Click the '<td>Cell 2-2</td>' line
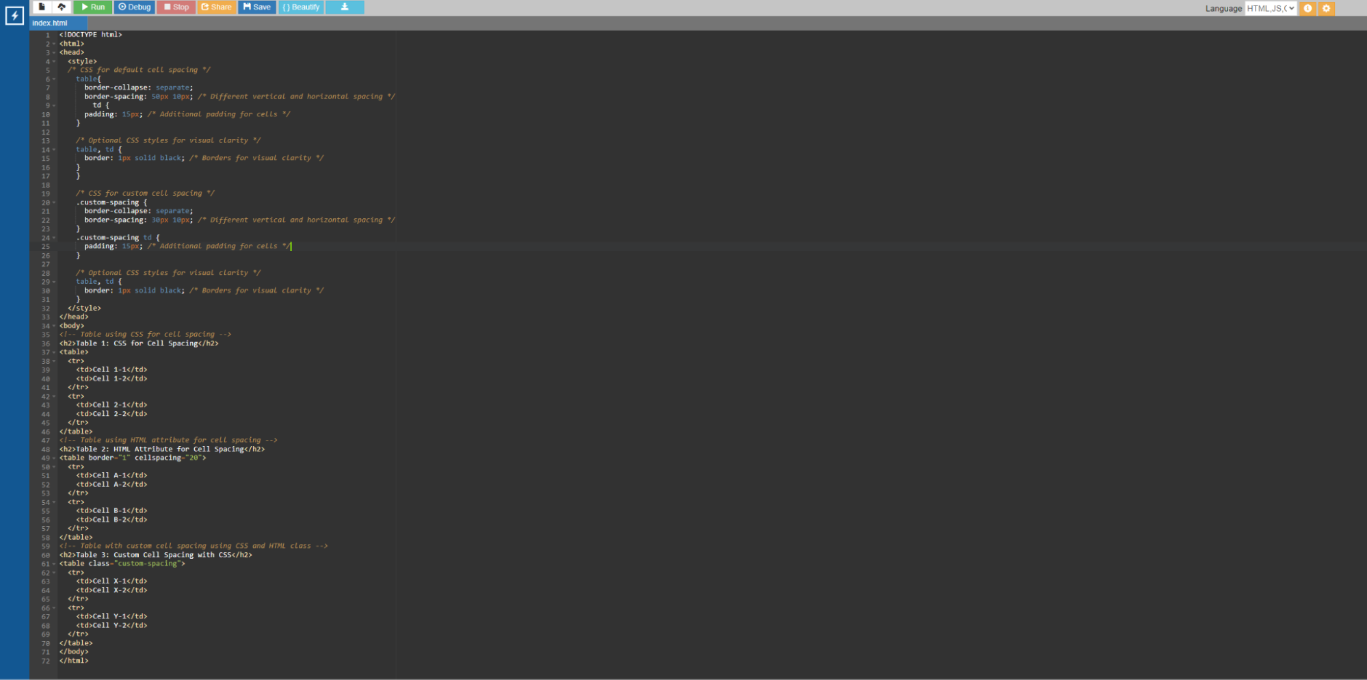1367x680 pixels. (x=111, y=414)
